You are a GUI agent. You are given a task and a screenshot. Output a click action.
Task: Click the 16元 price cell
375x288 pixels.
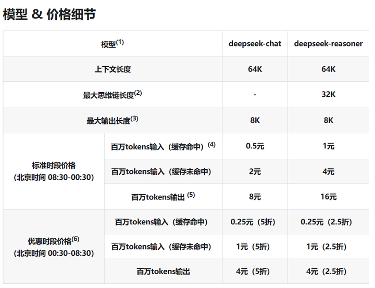[328, 197]
